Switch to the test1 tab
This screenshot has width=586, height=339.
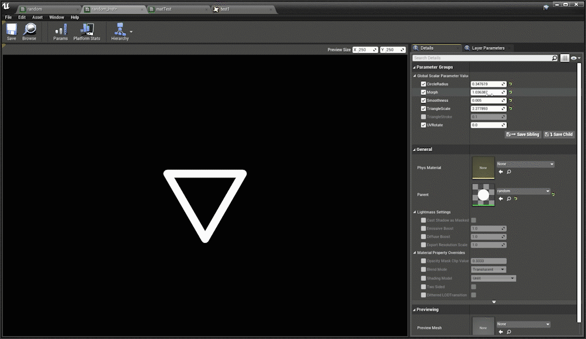[243, 9]
